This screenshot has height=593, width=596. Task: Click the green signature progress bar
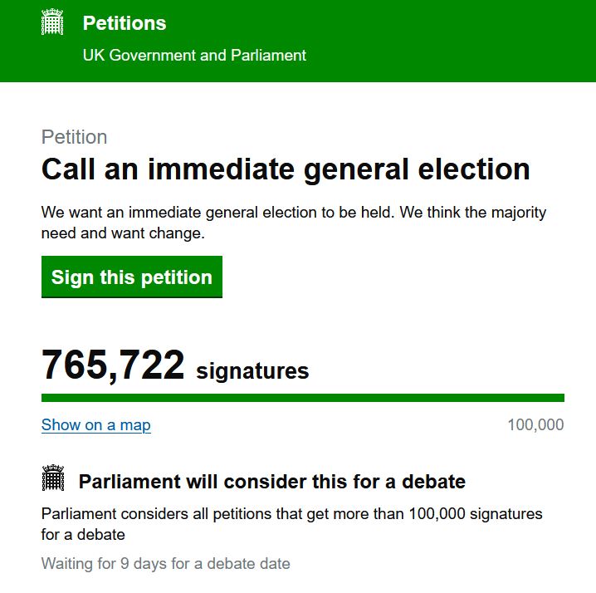pos(302,398)
